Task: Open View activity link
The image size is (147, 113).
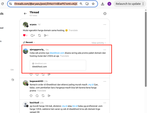Action: point(99,43)
